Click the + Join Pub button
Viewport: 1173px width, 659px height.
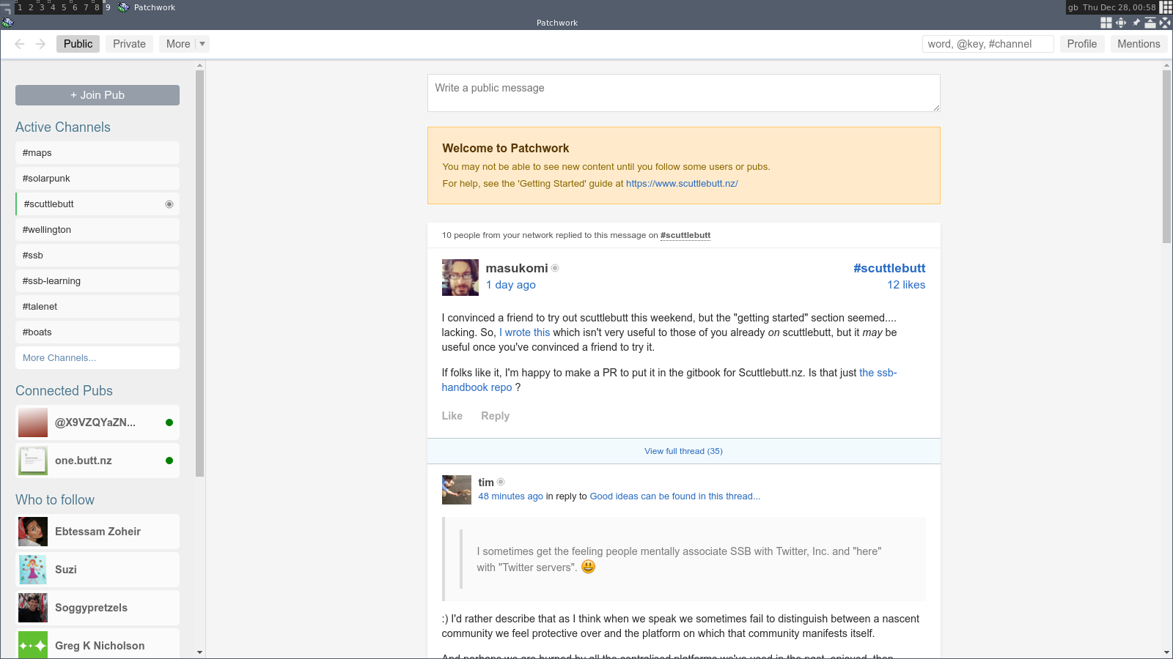[x=98, y=95]
